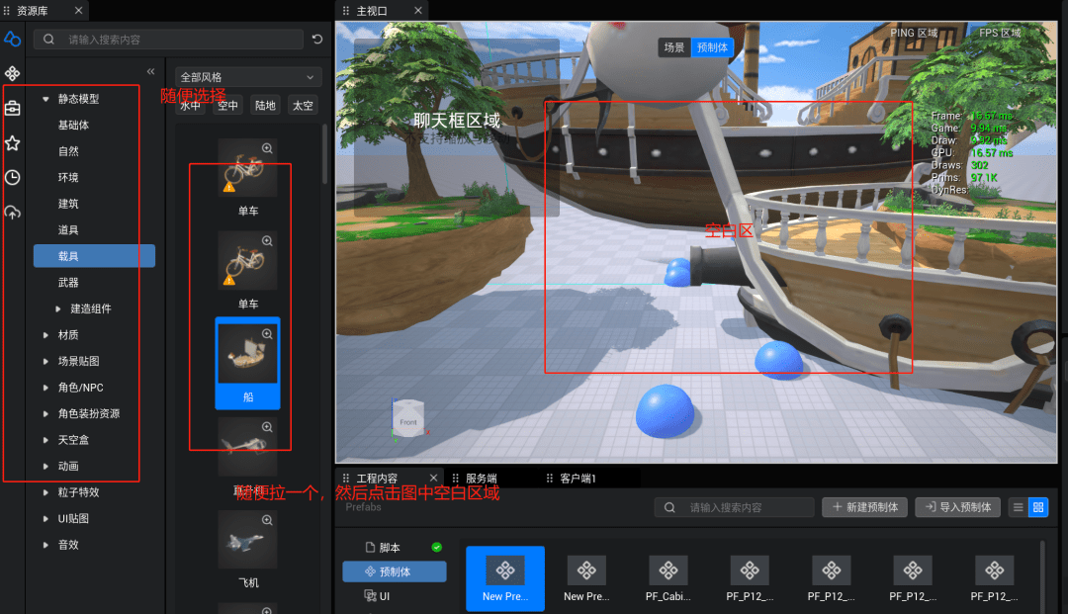1068x614 pixels.
Task: Collapse the 静态模型 tree node
Action: [45, 99]
